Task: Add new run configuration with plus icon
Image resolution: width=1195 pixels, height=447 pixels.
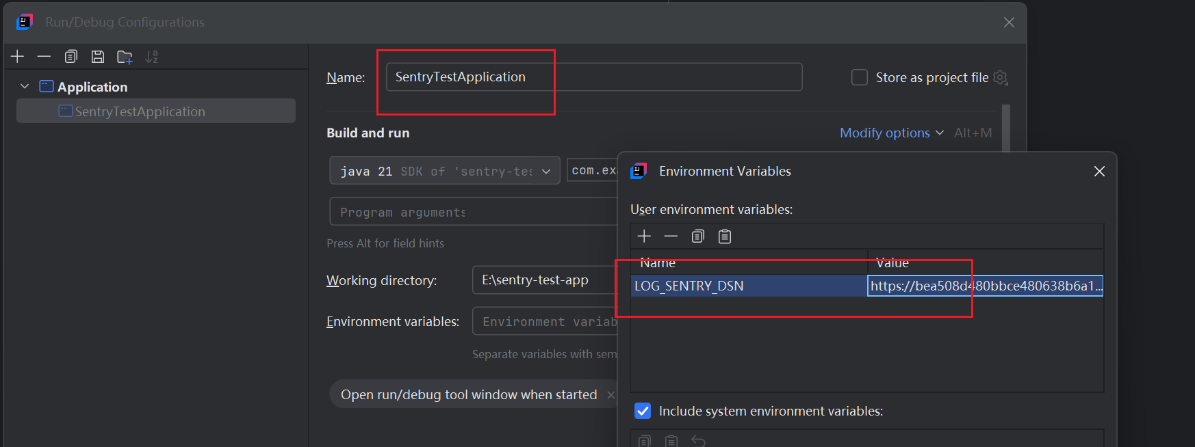Action: click(x=18, y=57)
